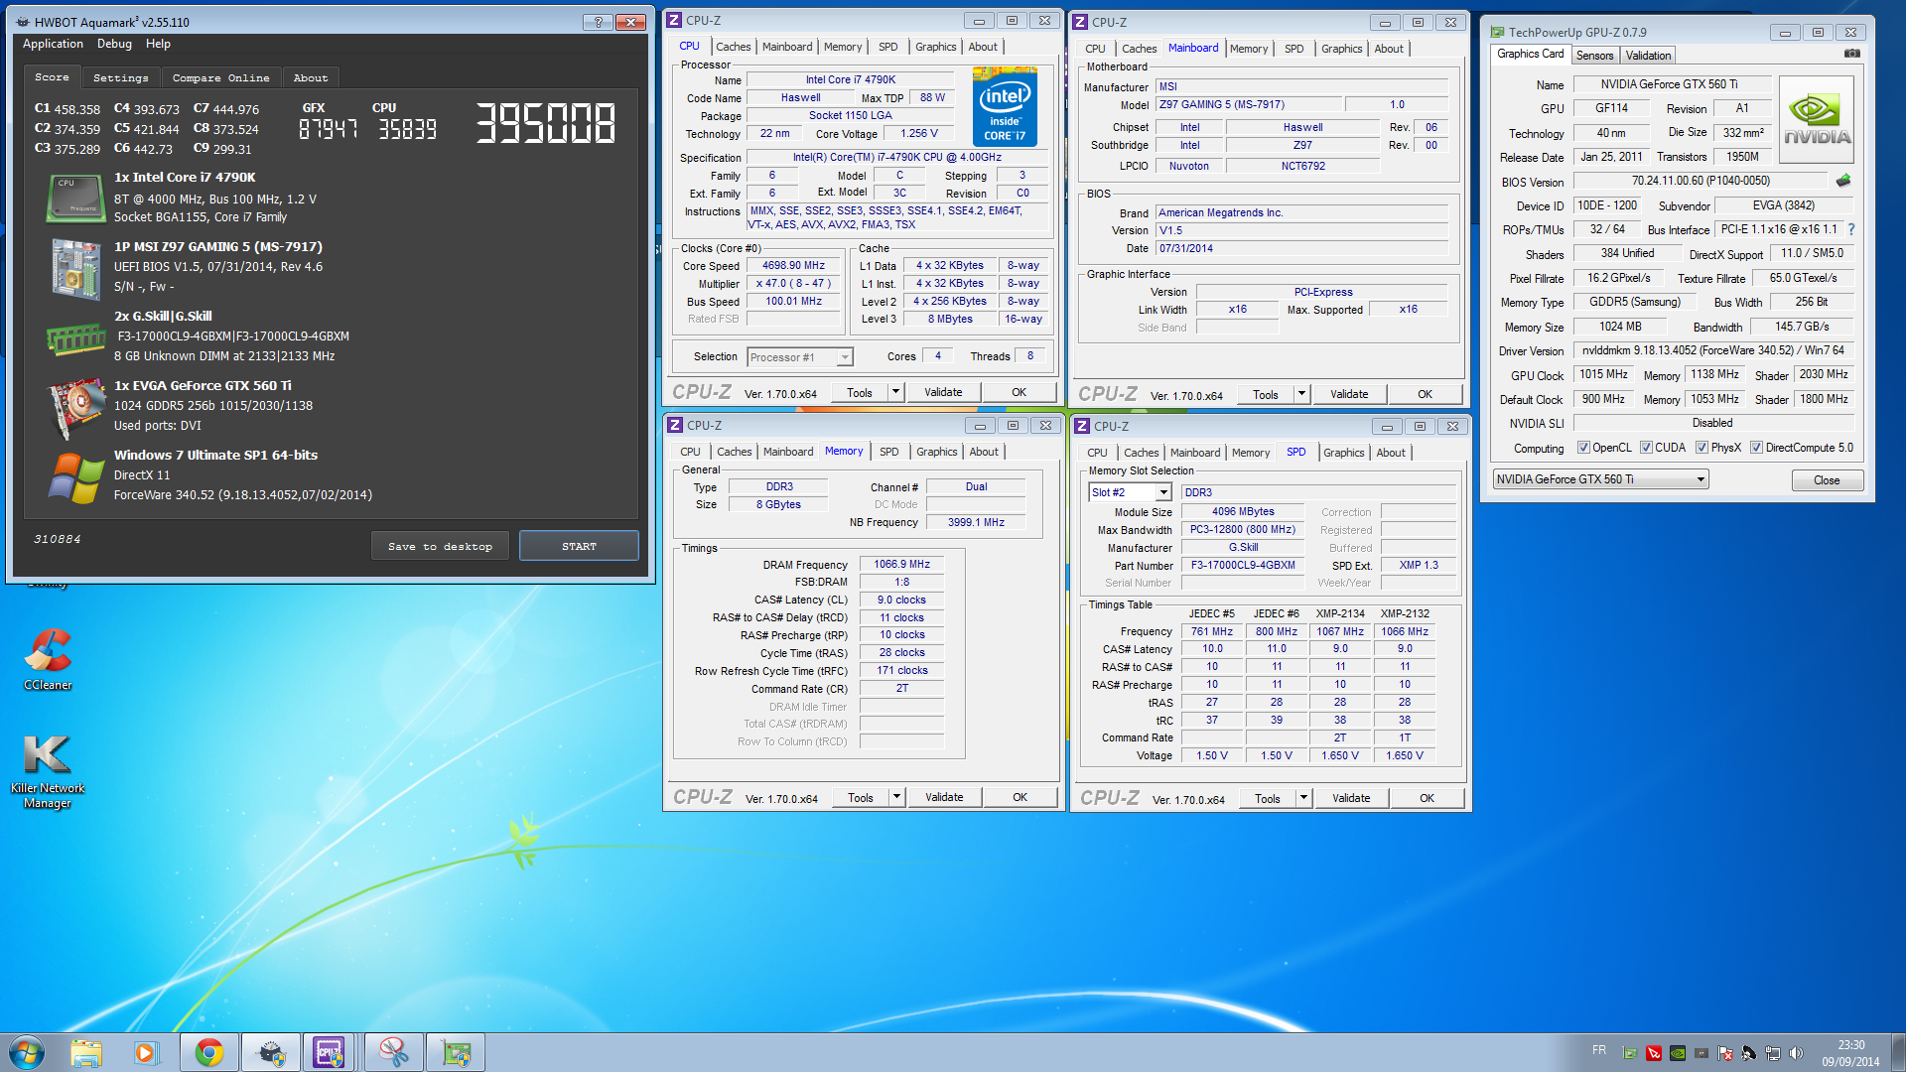
Task: Open the taskbar clock showing 23:30
Action: [x=1850, y=1052]
